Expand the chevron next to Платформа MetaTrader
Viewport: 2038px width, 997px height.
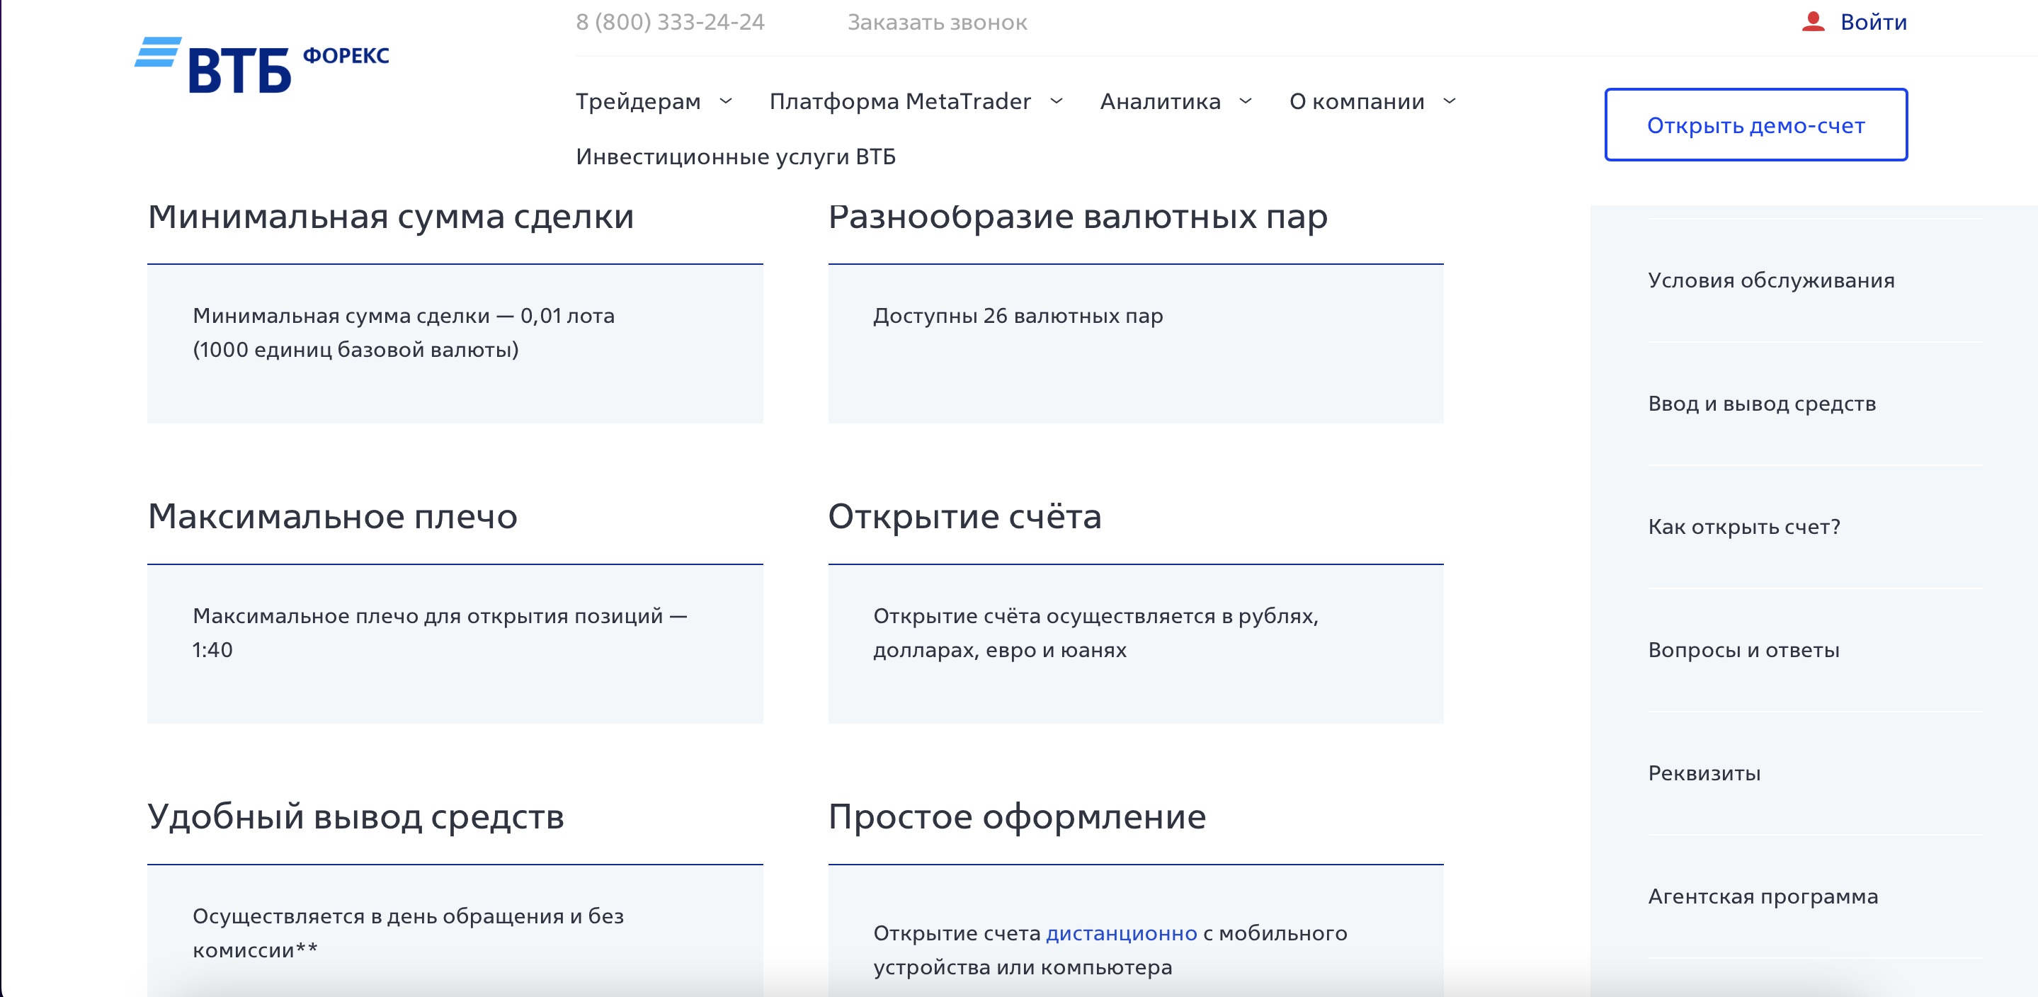point(1057,101)
